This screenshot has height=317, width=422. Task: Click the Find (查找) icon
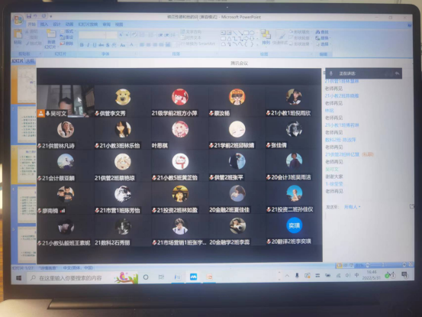click(322, 32)
